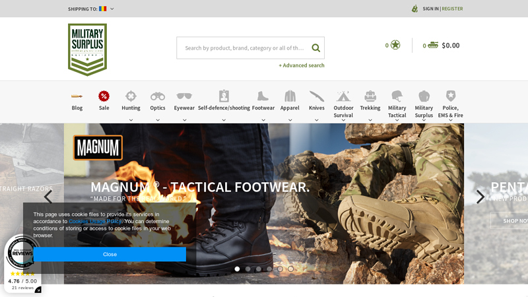Open the Cookies Usage Policy link
This screenshot has width=528, height=297.
(95, 221)
